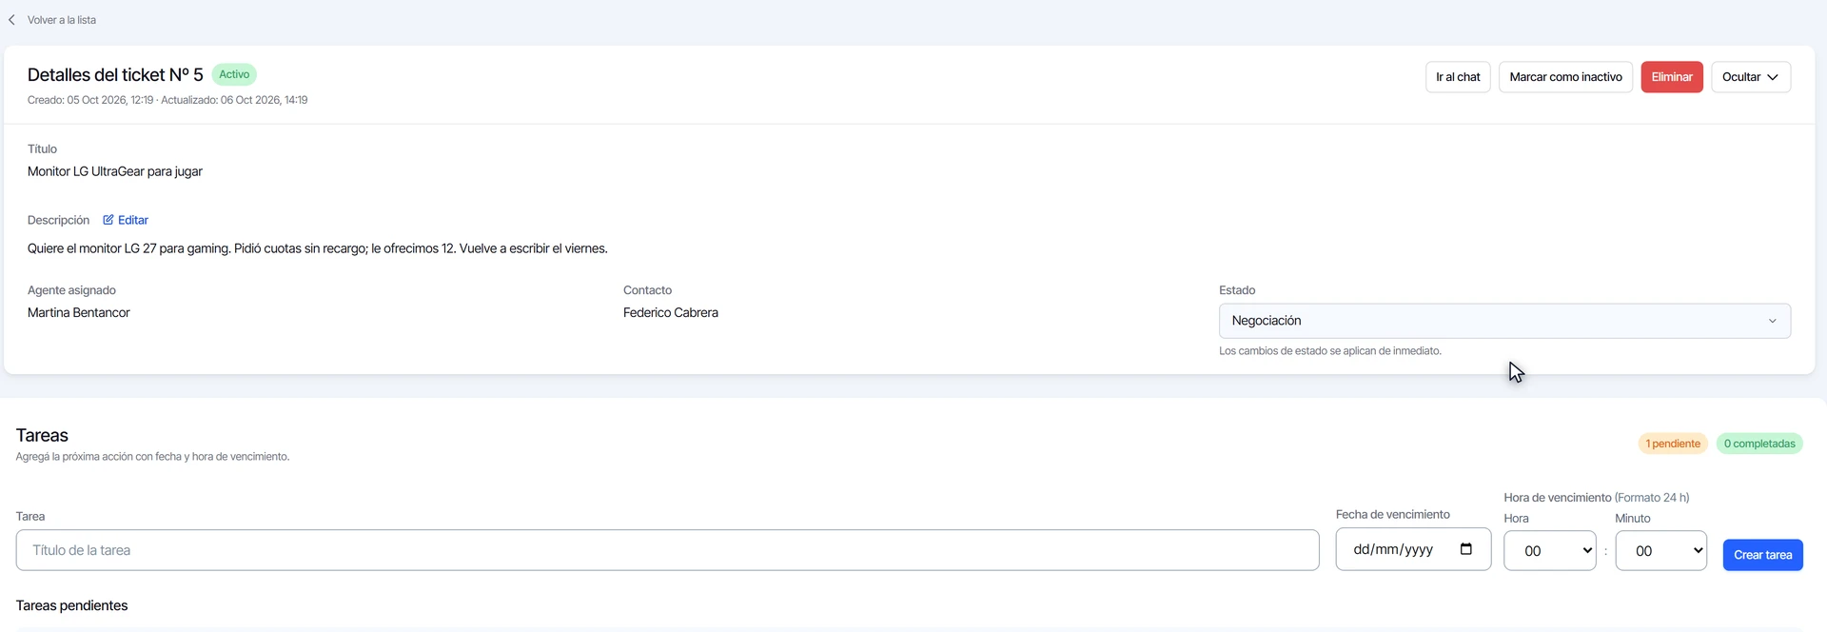Go back via Volver a la lista
Screen dimensions: 1827x632
coord(62,20)
